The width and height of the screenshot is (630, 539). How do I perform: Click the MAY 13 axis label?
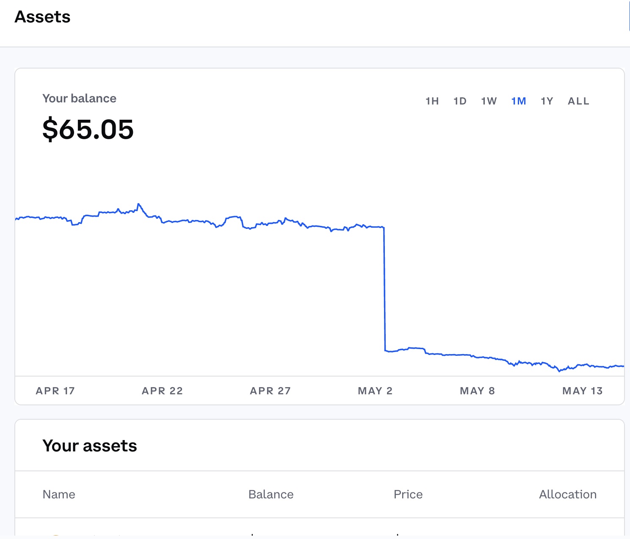click(x=582, y=391)
